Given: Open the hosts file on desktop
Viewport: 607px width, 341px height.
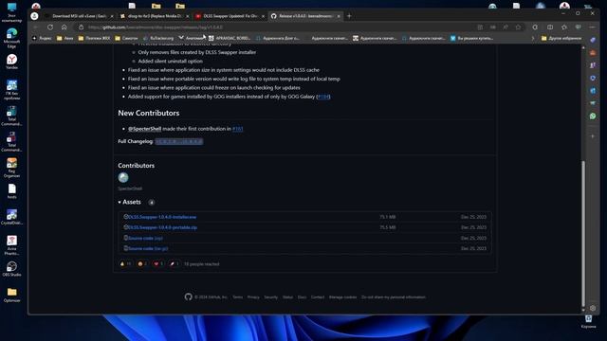Looking at the screenshot, I should (x=11, y=191).
